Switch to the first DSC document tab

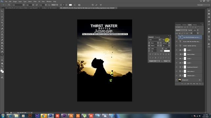point(22,8)
